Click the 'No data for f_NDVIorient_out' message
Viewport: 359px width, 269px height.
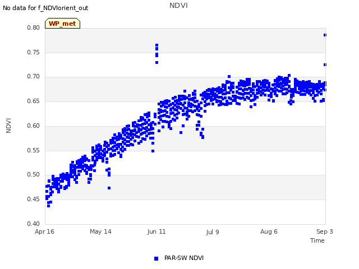[45, 8]
